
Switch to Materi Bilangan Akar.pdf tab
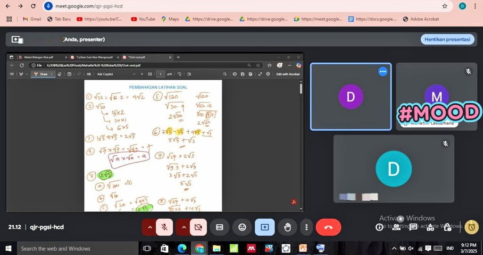click(42, 57)
